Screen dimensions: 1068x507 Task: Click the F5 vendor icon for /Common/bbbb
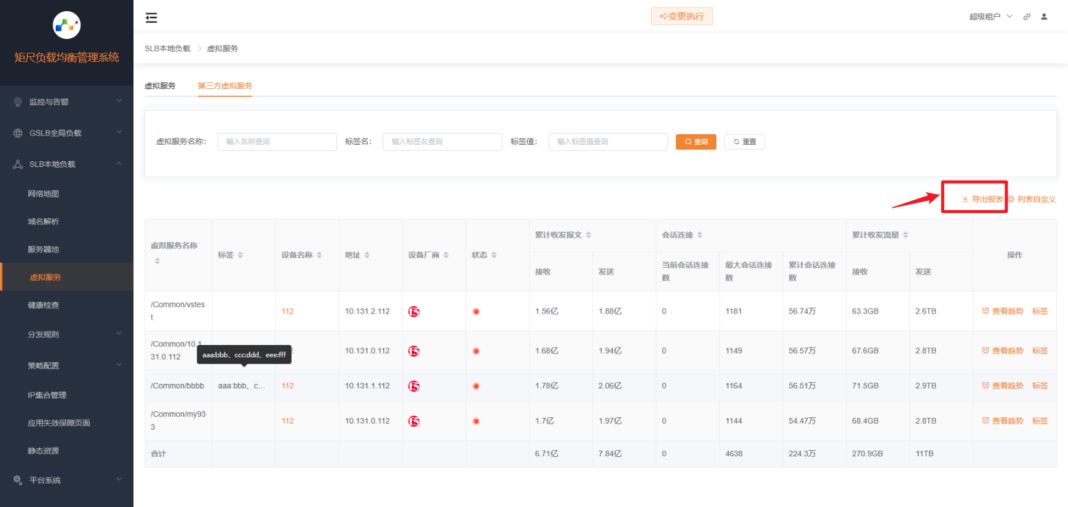(x=414, y=386)
